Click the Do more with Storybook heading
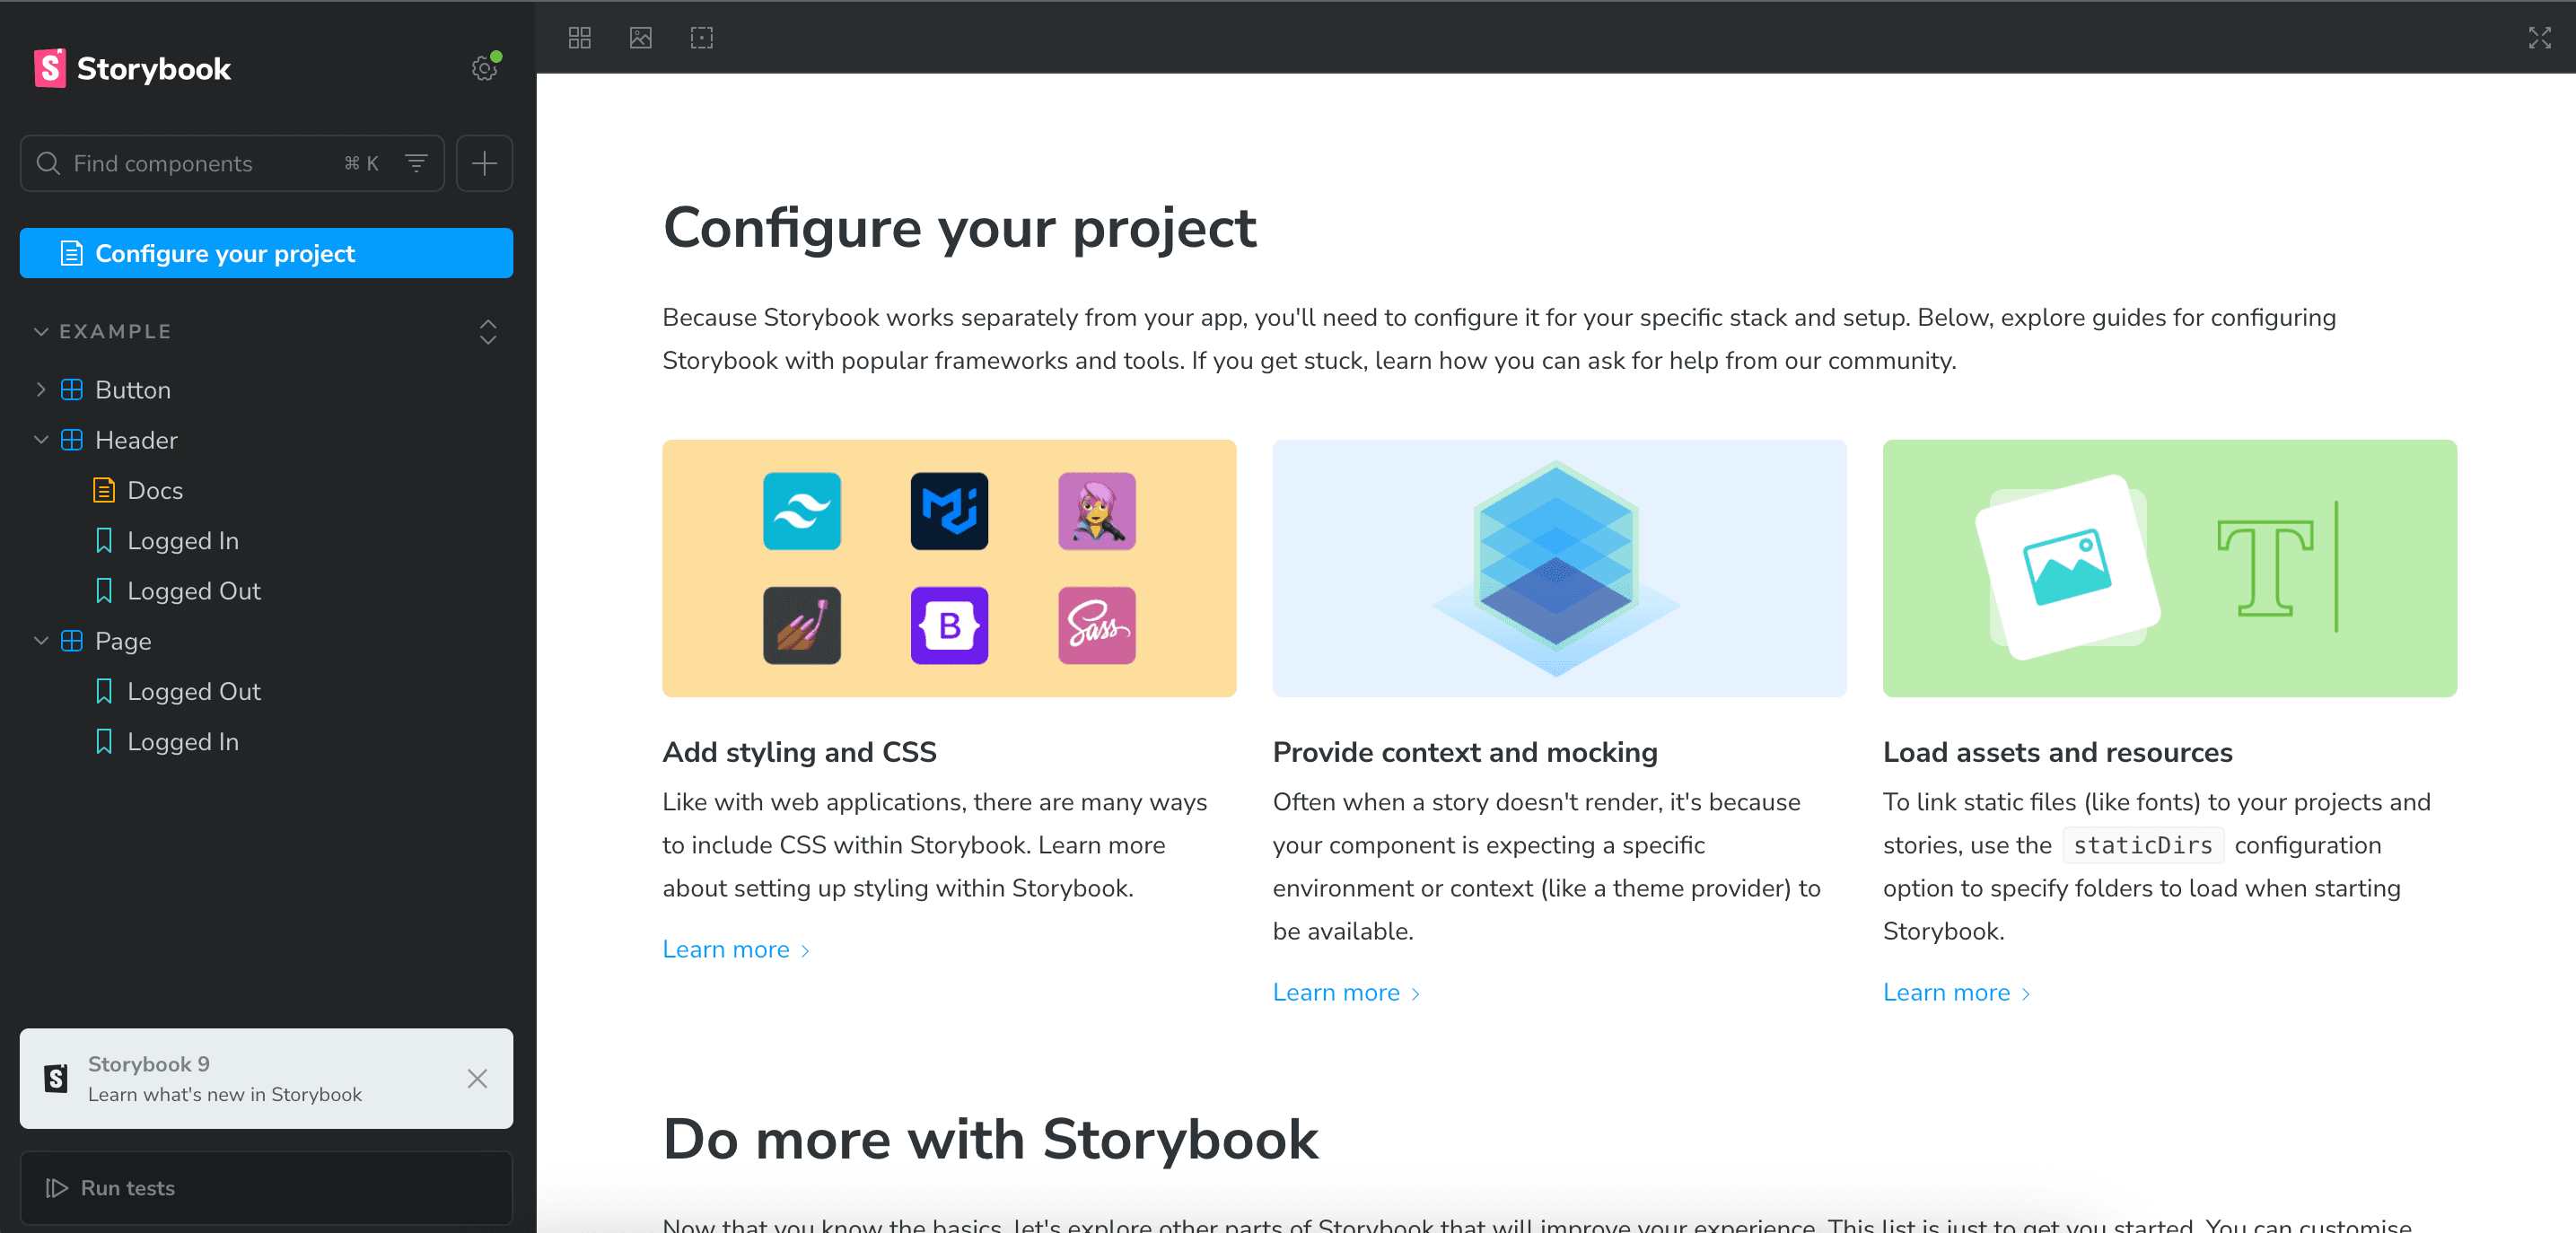The image size is (2576, 1233). (990, 1139)
